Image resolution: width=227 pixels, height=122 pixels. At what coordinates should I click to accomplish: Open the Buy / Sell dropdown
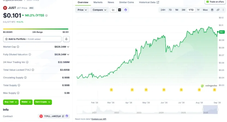(x=11, y=102)
